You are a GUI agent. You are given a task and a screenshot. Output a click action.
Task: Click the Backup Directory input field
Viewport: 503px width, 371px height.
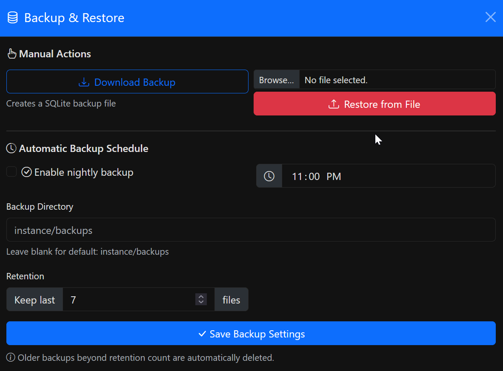pyautogui.click(x=251, y=230)
